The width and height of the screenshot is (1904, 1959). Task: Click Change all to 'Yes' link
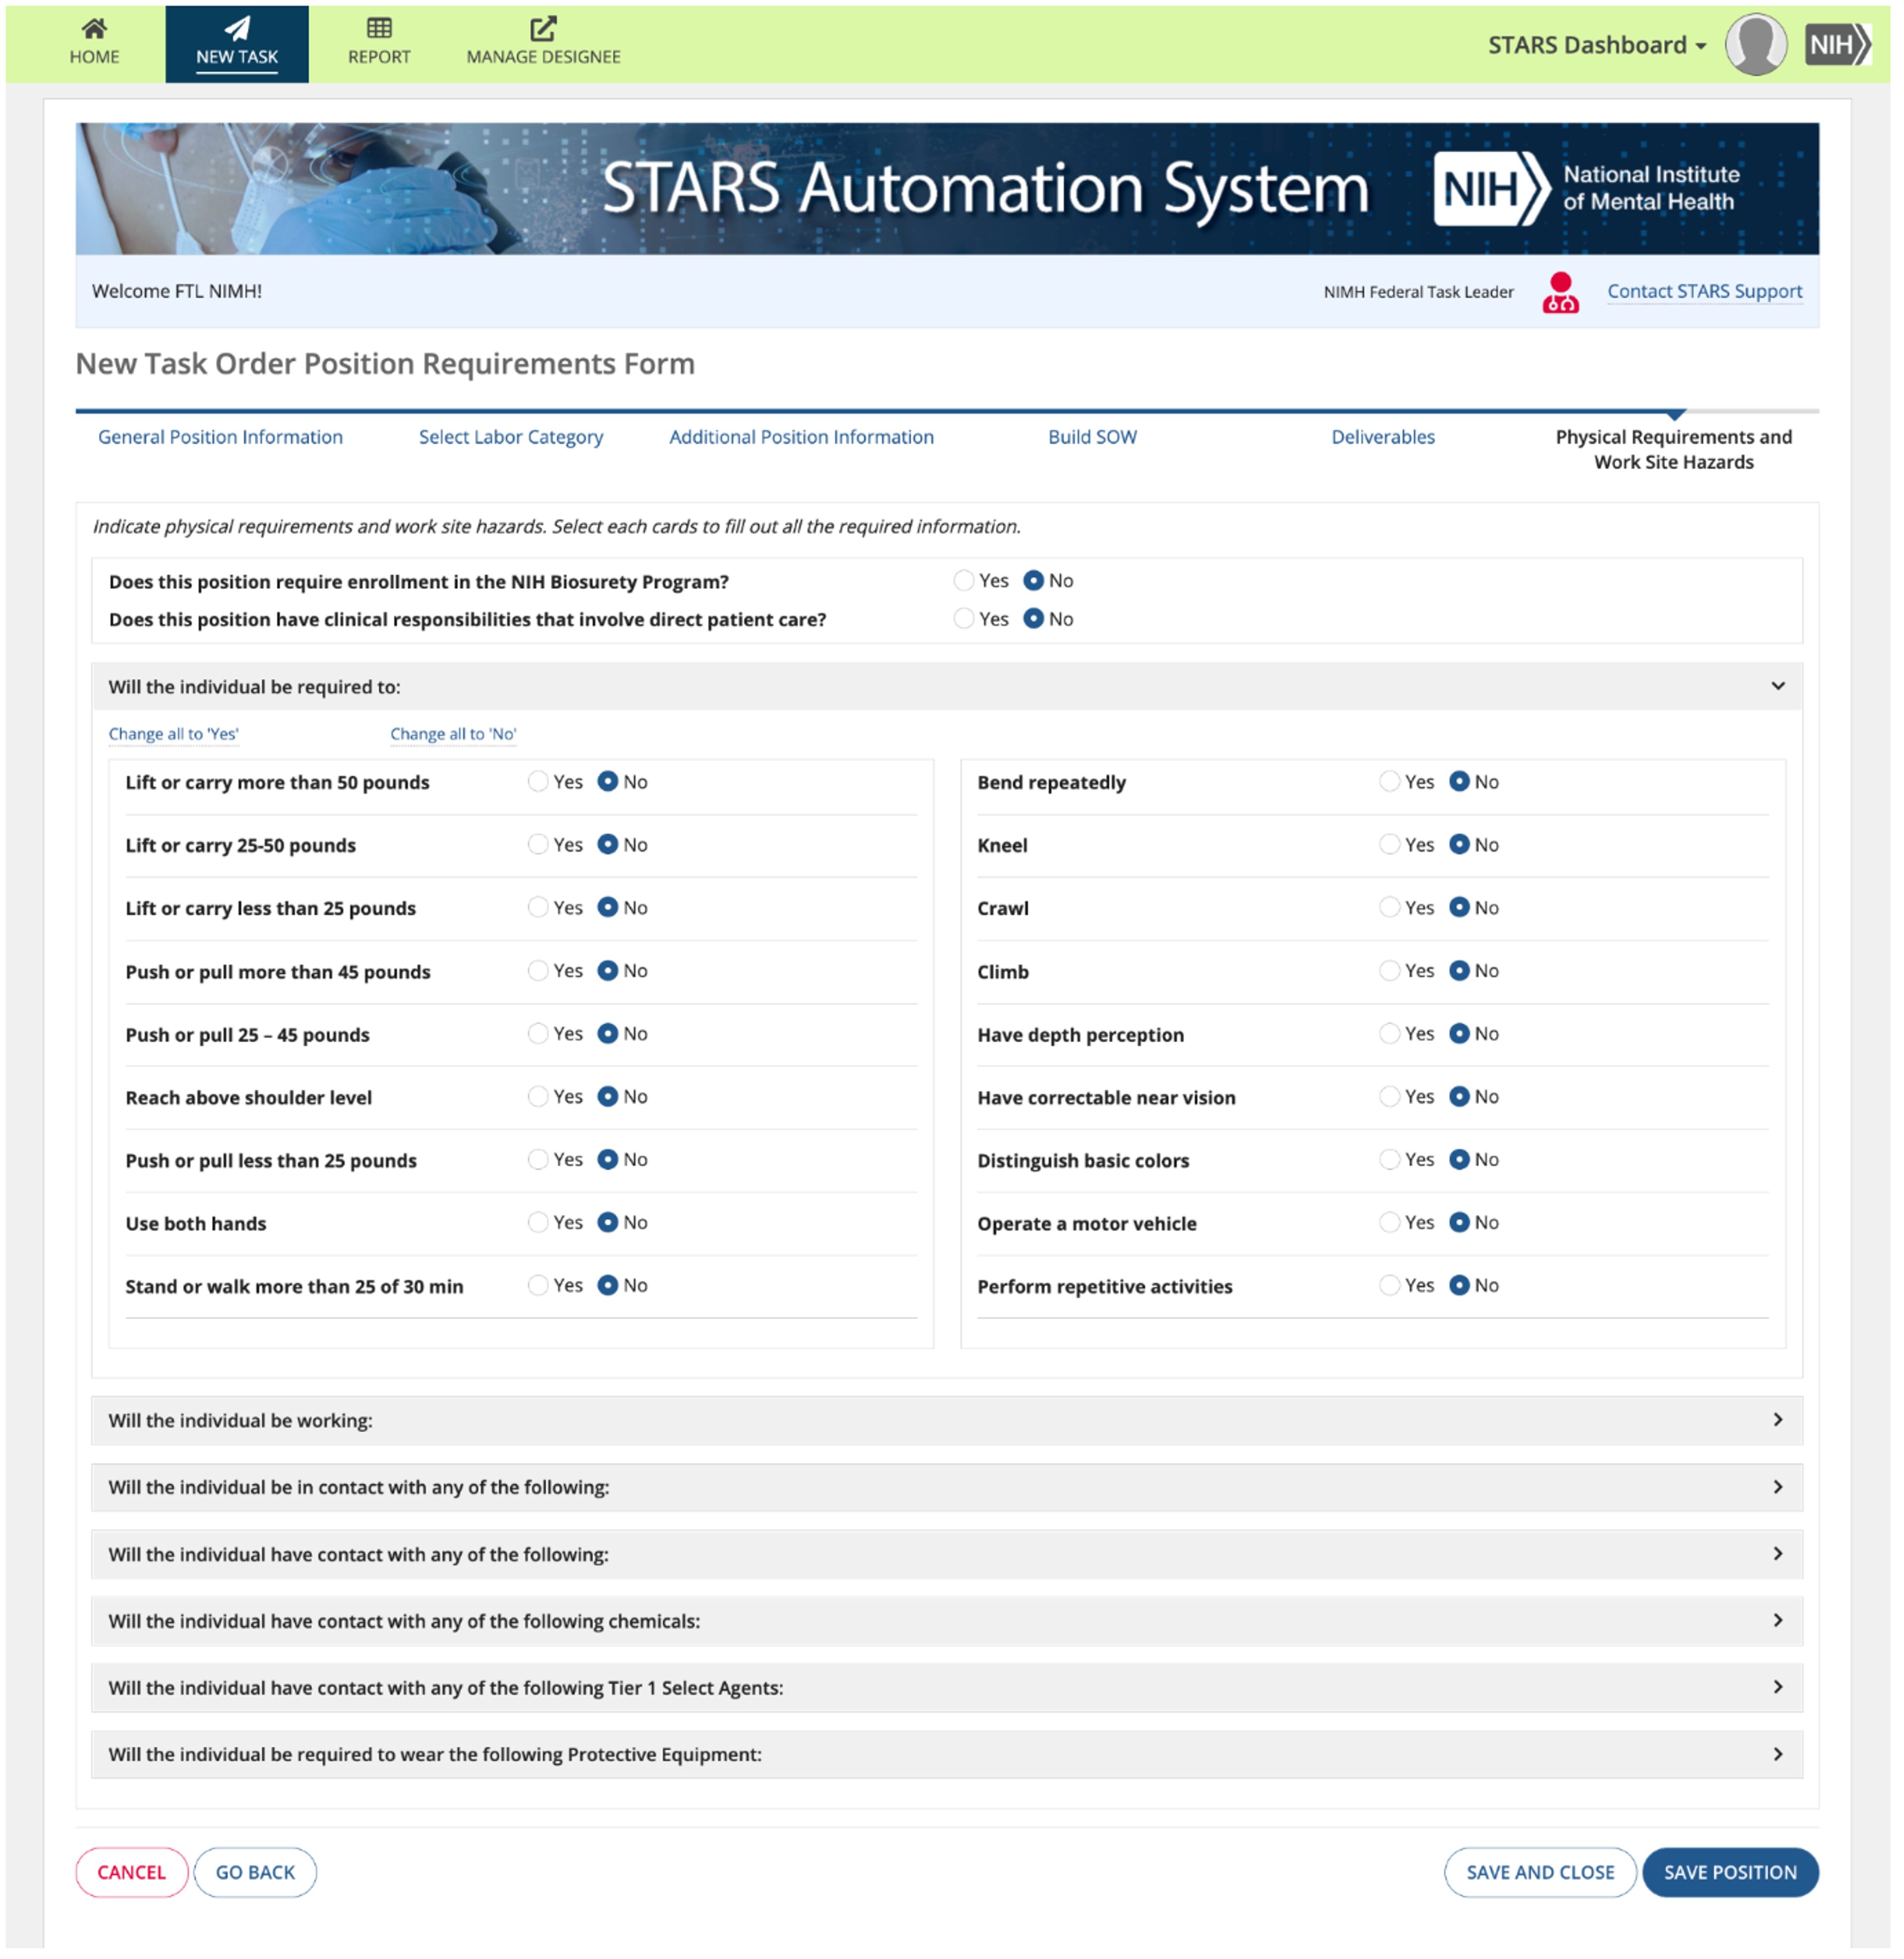tap(174, 734)
